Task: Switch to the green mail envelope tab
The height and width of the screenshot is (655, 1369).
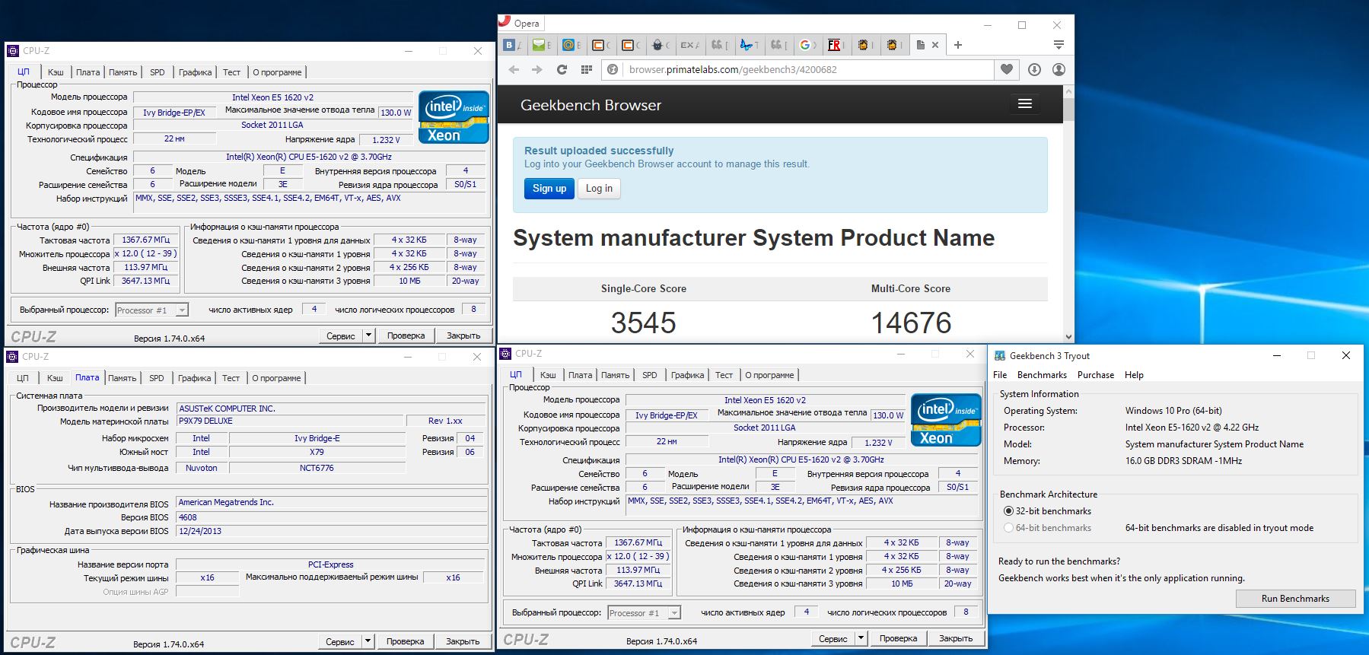Action: point(539,45)
